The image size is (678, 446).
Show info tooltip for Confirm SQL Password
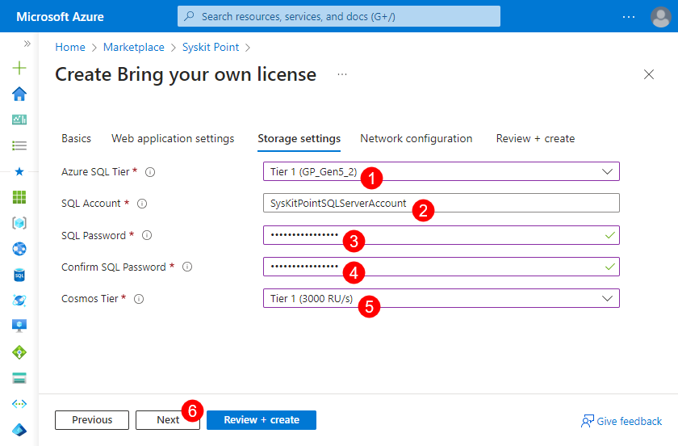pyautogui.click(x=187, y=267)
